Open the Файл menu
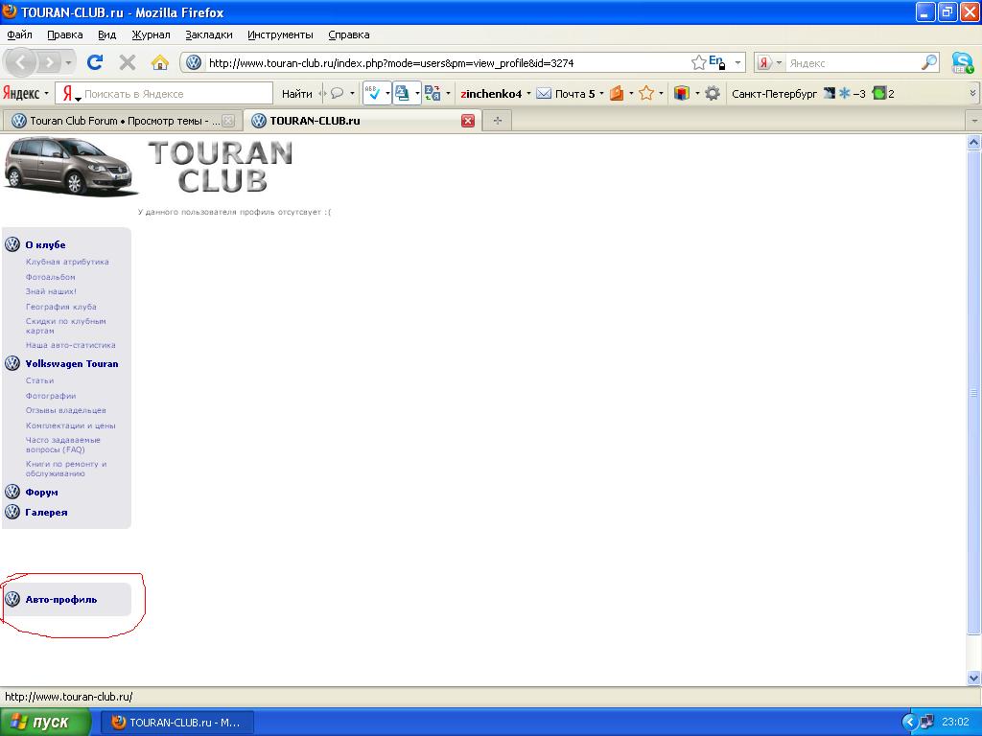Viewport: 982px width, 736px height. [19, 34]
